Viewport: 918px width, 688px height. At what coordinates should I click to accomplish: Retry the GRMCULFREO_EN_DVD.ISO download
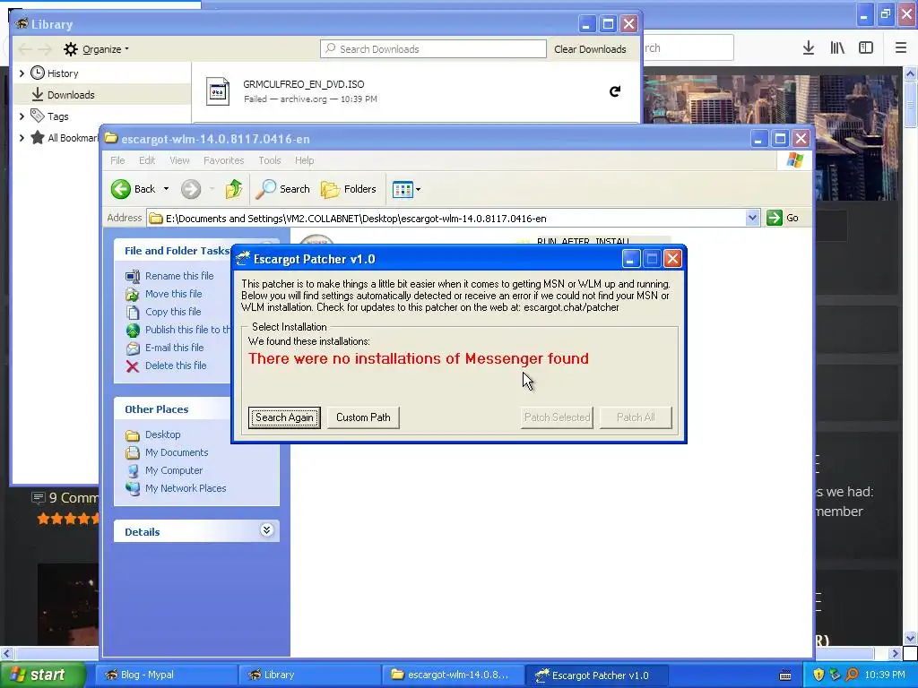click(x=615, y=91)
